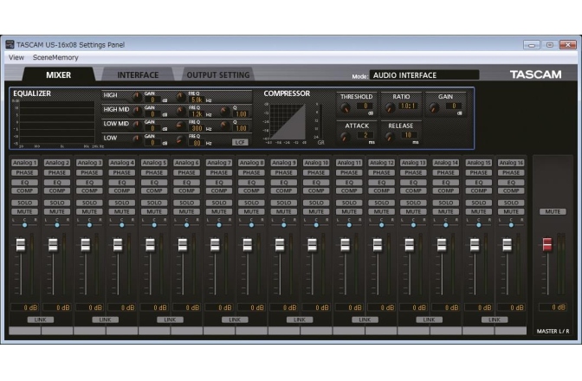Click the compressor THRESHOLD knob
Image resolution: width=582 pixels, height=381 pixels.
tap(346, 108)
